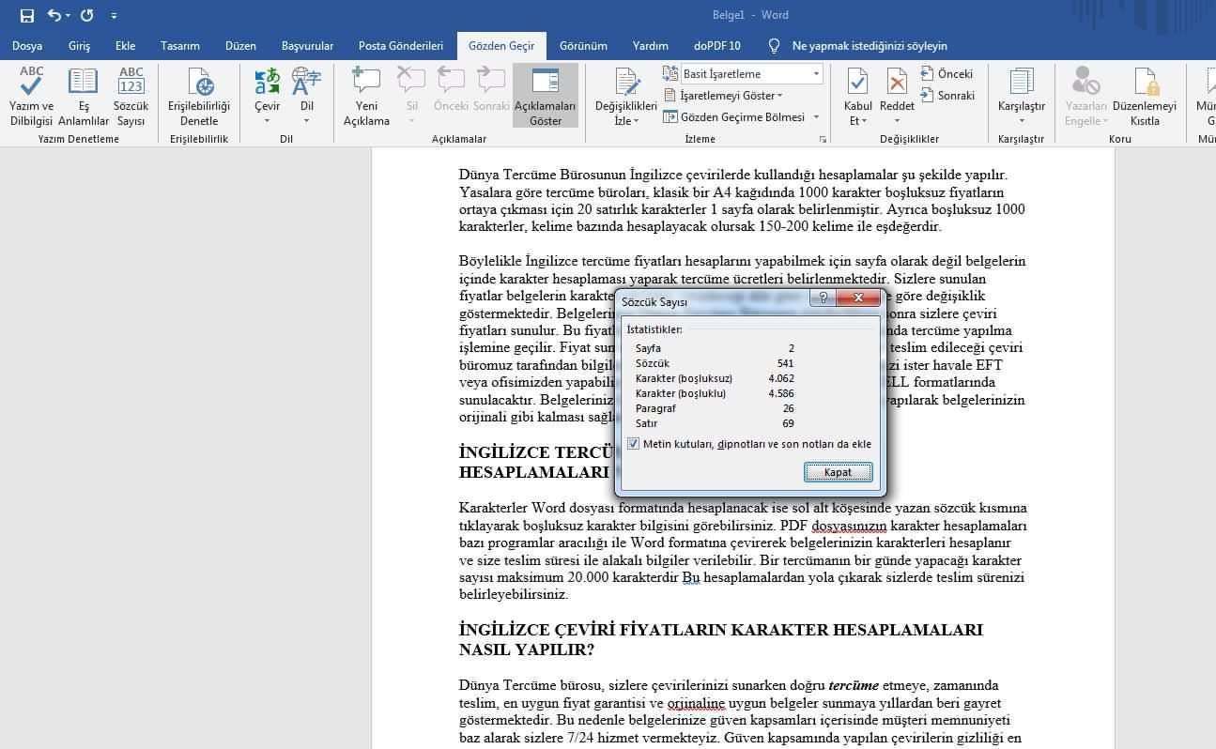Screen dimensions: 1216x749
Task: Switch to the Giriş tab
Action: 79,45
